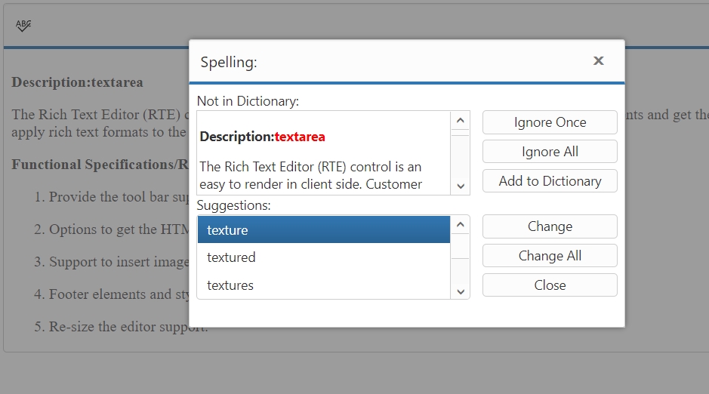Click the ABC spell check toolbar icon
The image size is (709, 394).
click(23, 26)
